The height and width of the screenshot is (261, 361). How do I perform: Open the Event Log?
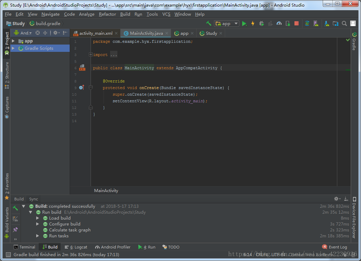[335, 247]
